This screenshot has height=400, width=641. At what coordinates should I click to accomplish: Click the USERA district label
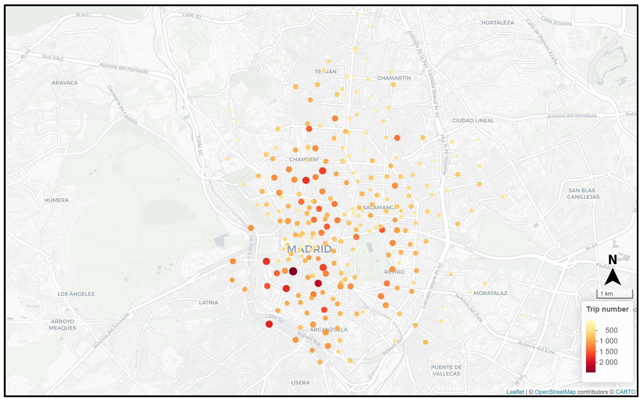(300, 383)
